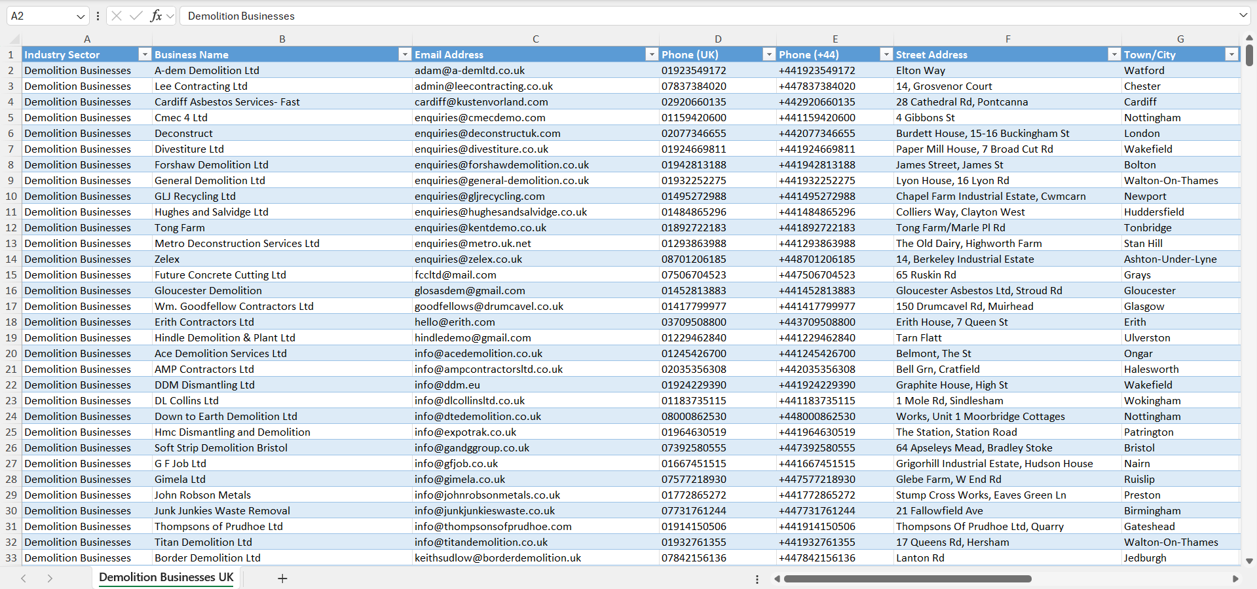The height and width of the screenshot is (589, 1257).
Task: Open Town/City filter dropdown
Action: pos(1232,54)
